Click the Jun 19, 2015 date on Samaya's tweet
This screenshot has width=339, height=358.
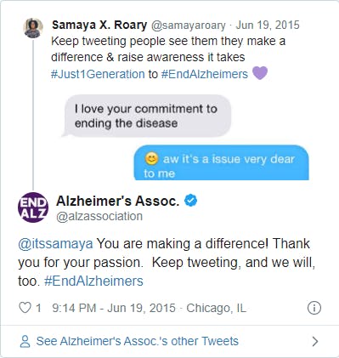[x=268, y=25]
